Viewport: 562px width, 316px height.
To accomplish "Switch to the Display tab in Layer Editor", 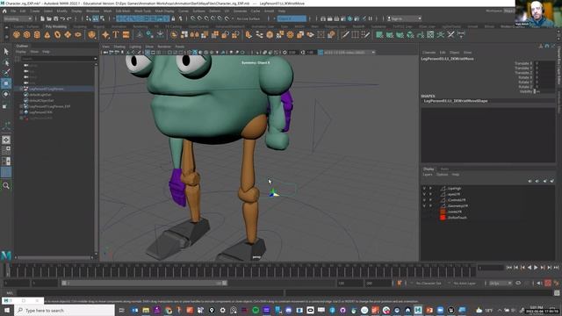I will (x=429, y=169).
